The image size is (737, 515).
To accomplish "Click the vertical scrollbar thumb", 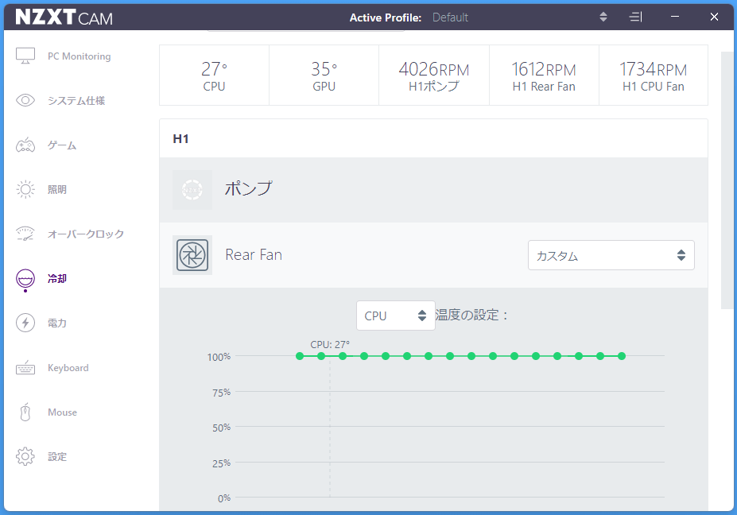I will 727,180.
